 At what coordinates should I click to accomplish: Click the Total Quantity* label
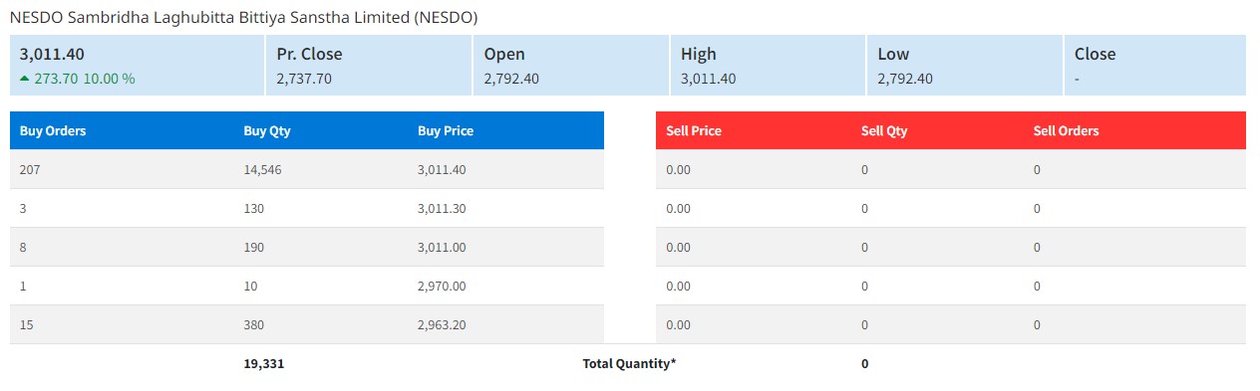coord(629,364)
